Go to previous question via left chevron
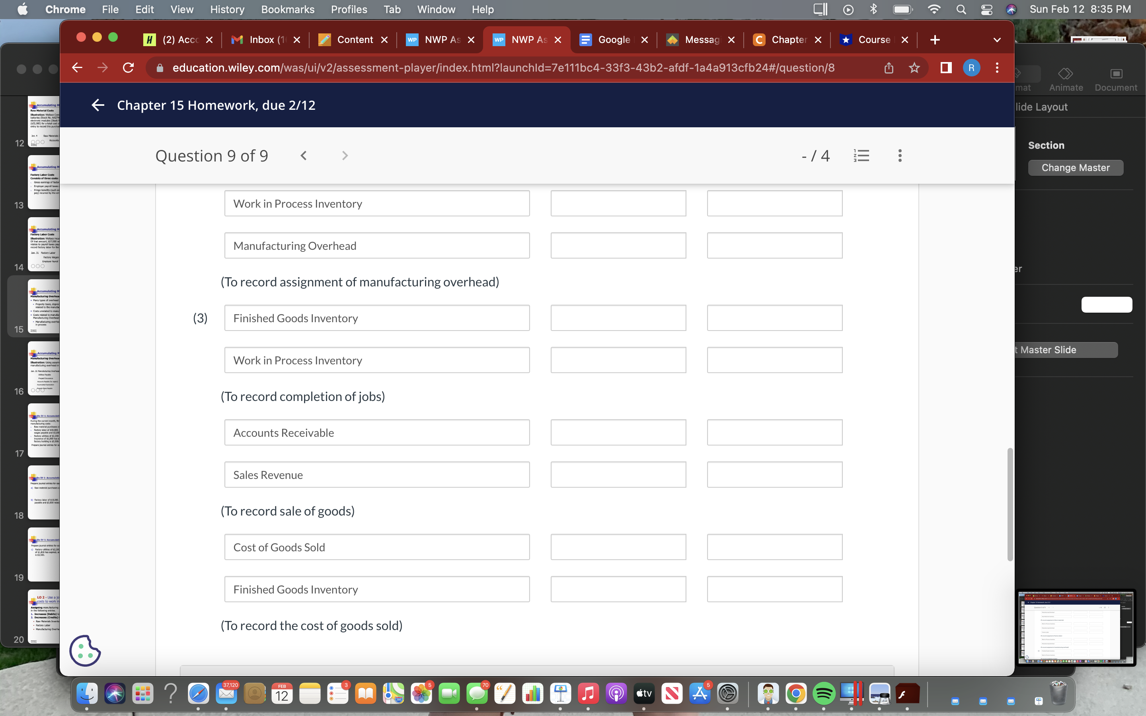Image resolution: width=1146 pixels, height=716 pixels. (304, 155)
